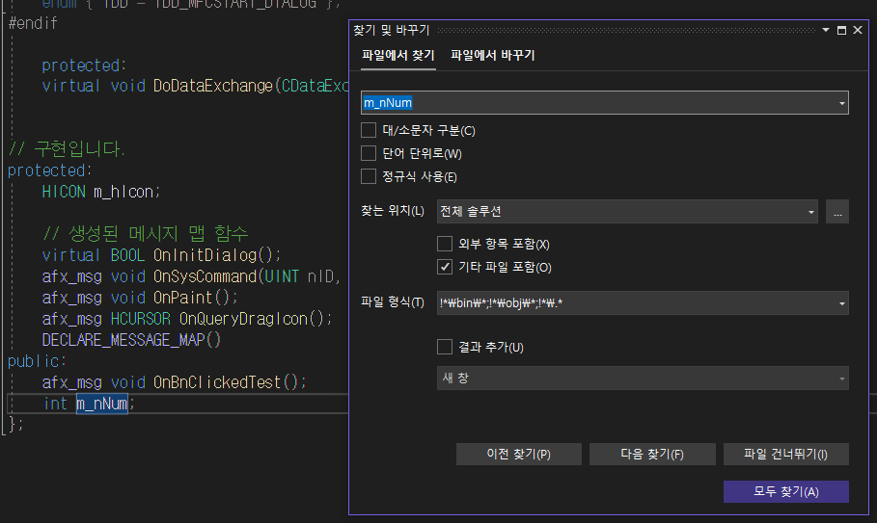Expand the search term history dropdown
This screenshot has height=523, width=877.
point(841,103)
